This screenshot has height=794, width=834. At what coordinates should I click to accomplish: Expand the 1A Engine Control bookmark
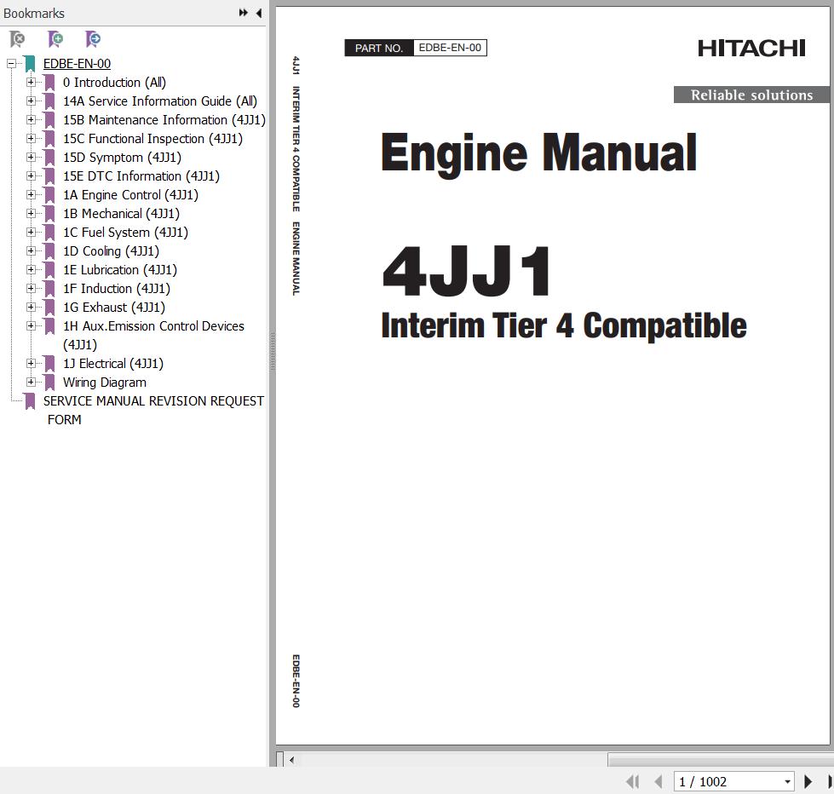click(x=31, y=194)
